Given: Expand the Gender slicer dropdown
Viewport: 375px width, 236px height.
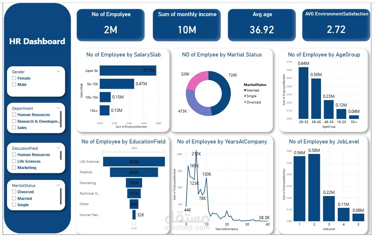Looking at the screenshot, I should (59, 72).
